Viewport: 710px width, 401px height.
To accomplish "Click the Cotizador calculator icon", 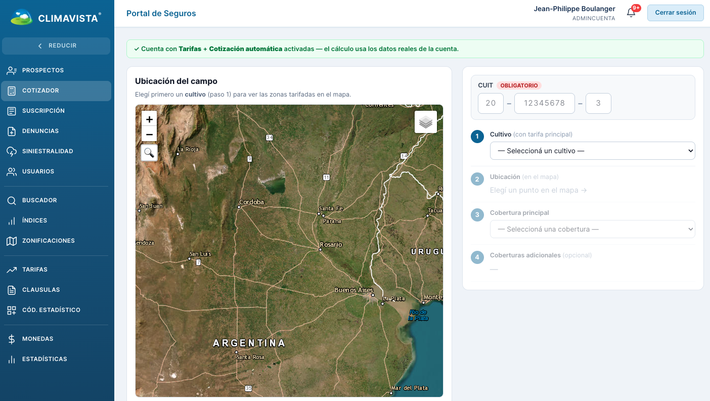I will 12,91.
